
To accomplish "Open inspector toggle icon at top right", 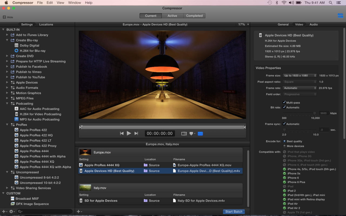I will 340,16.
